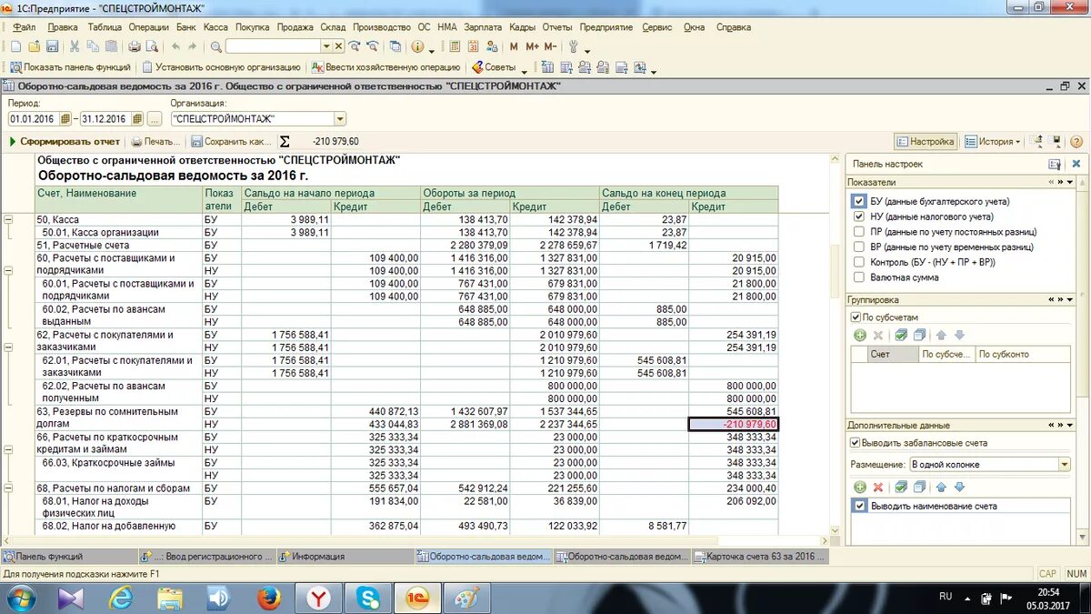
Task: Toggle НУ (данные налогового учета) checkbox
Action: coord(858,216)
